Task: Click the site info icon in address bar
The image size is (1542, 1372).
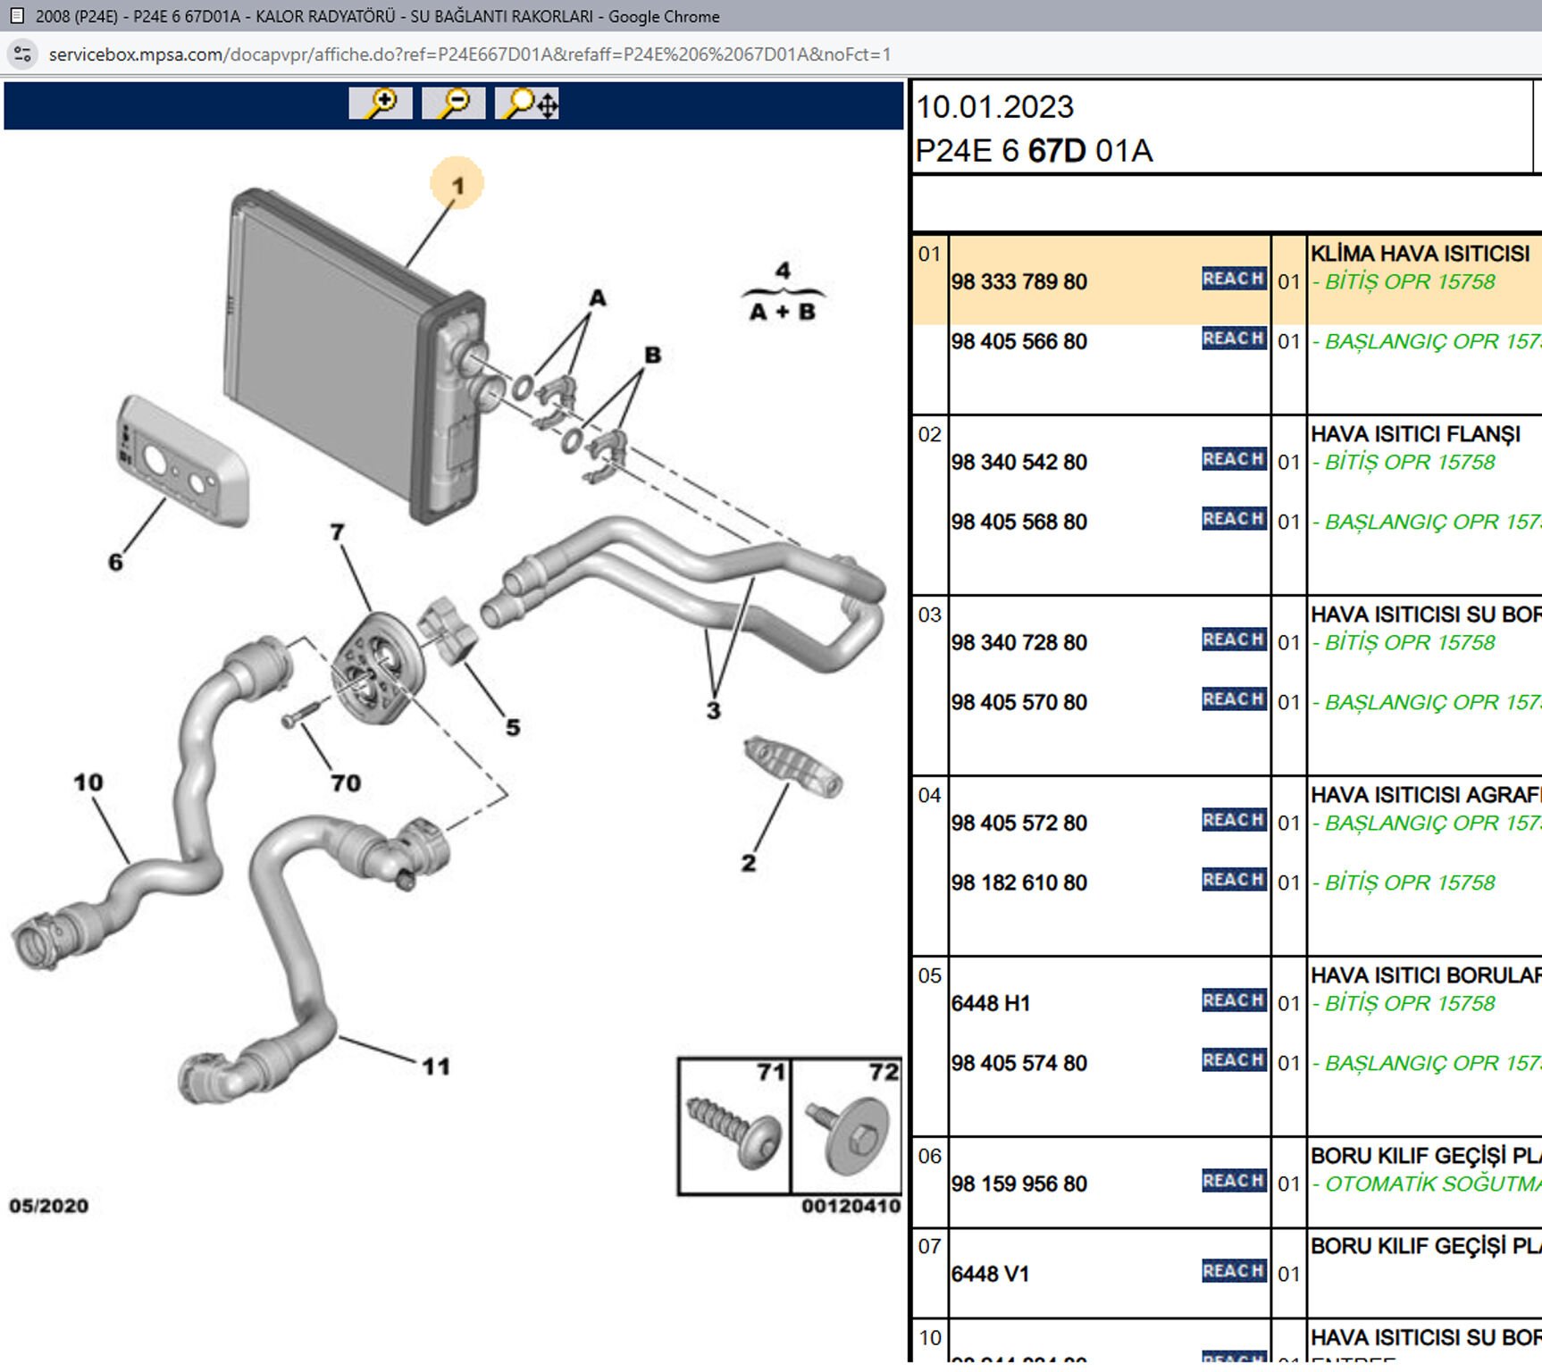Action: point(22,54)
